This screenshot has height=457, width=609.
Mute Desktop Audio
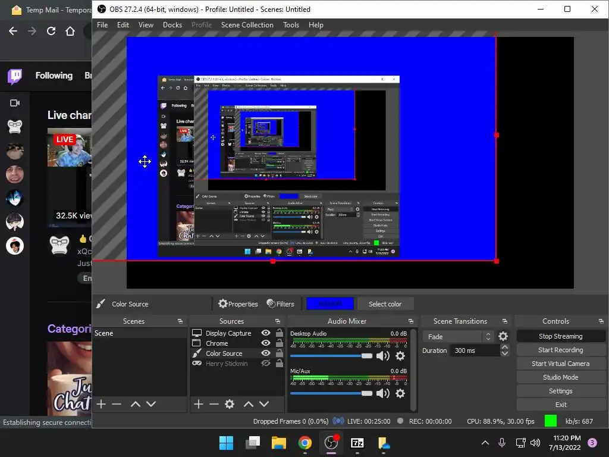pyautogui.click(x=382, y=356)
